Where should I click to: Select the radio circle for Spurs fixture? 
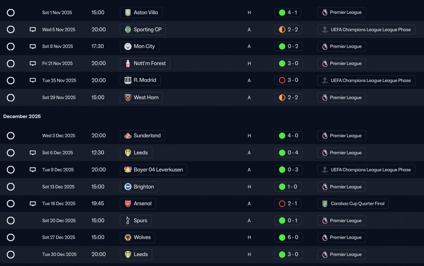pos(11,221)
